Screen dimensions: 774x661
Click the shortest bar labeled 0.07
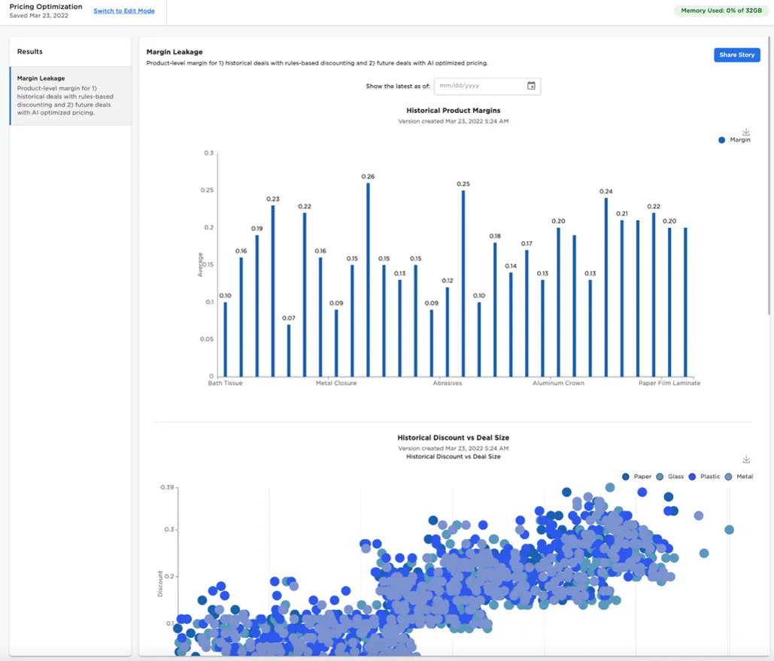click(x=288, y=350)
